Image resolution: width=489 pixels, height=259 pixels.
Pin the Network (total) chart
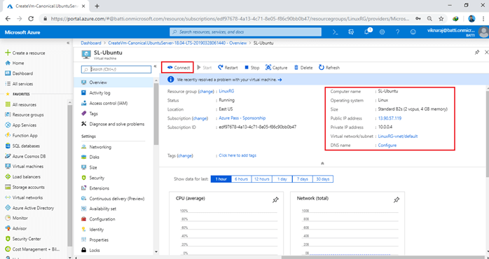pyautogui.click(x=397, y=199)
